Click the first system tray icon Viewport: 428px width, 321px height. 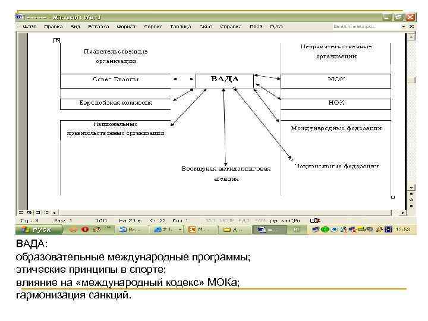pyautogui.click(x=316, y=229)
